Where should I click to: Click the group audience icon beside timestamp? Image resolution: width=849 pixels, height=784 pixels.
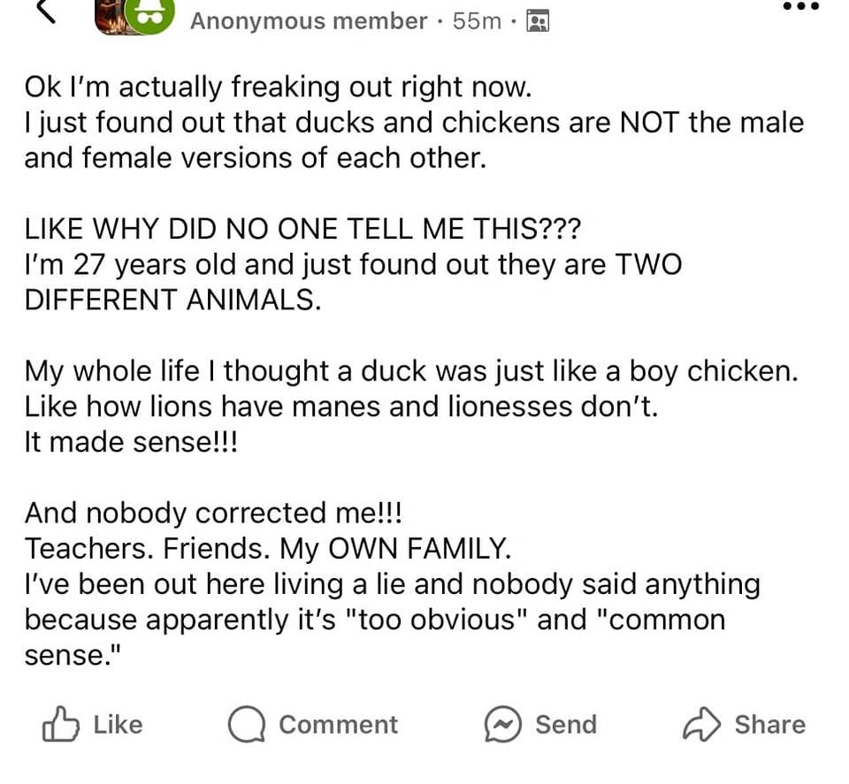click(537, 21)
